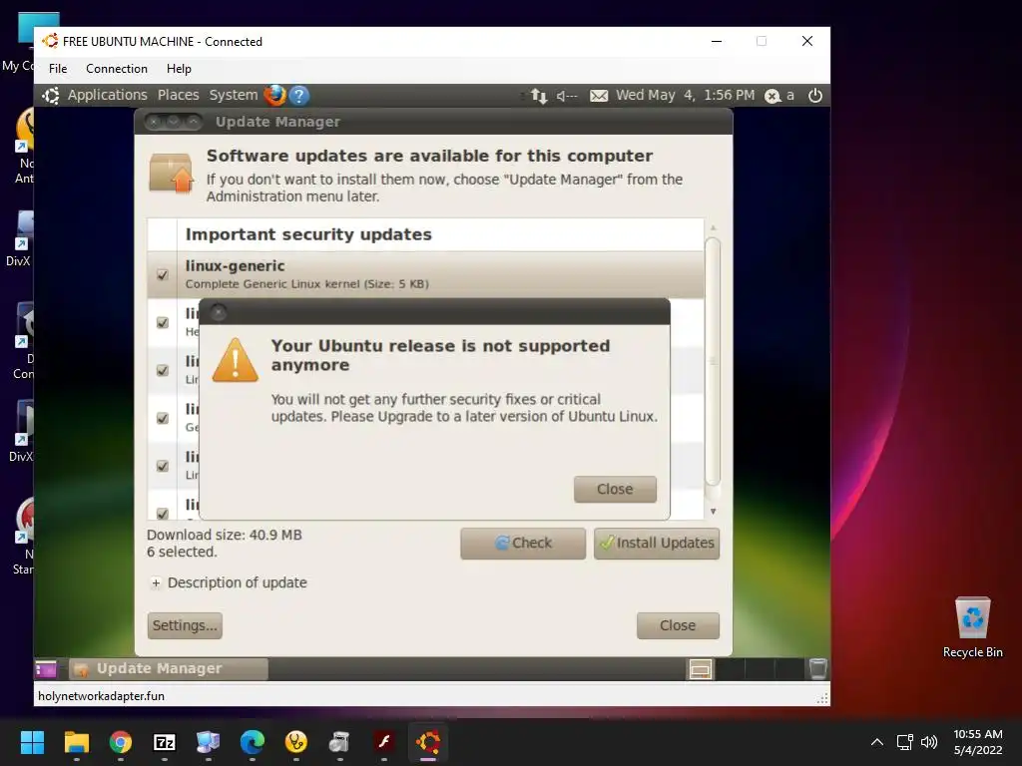The width and height of the screenshot is (1022, 766).
Task: Click the Windows Start button
Action: point(32,742)
